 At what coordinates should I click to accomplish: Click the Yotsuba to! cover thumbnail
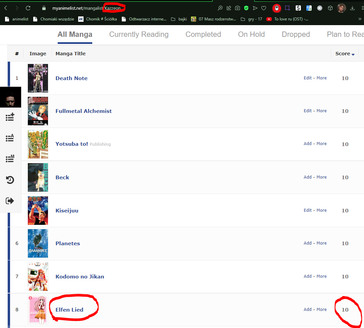point(38,144)
